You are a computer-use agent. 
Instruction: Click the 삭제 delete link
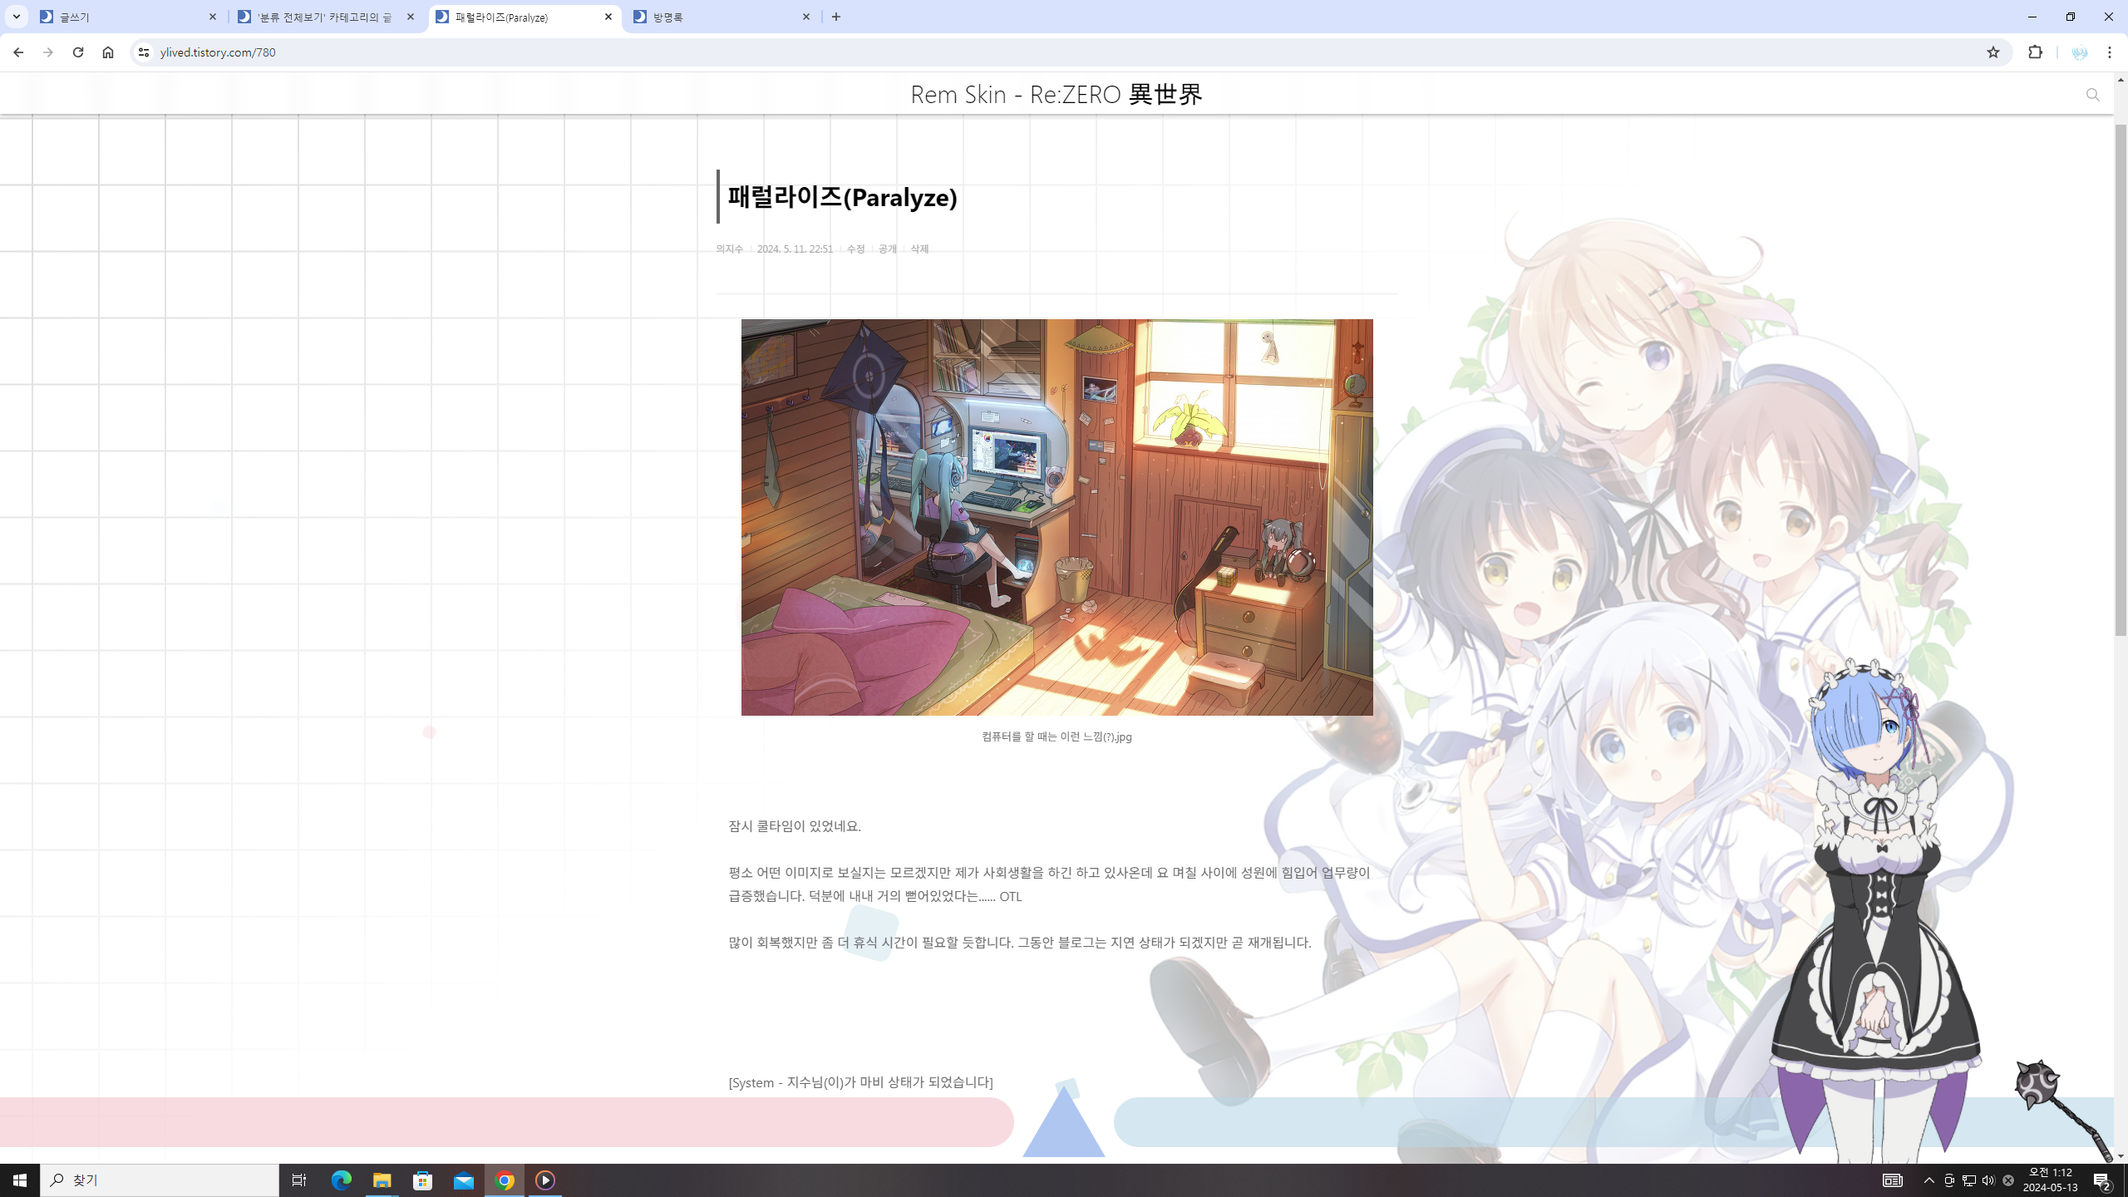919,249
